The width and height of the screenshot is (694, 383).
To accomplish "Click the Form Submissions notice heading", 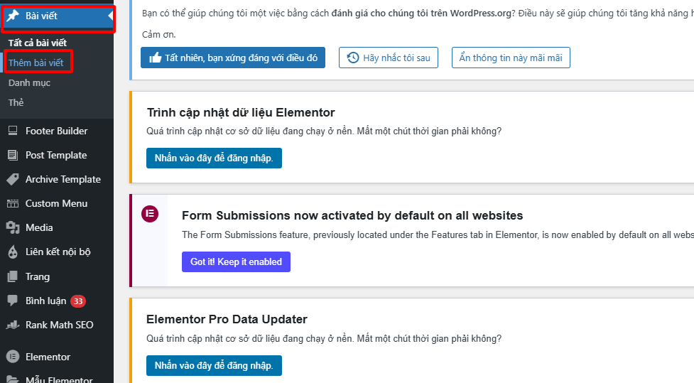I will (x=352, y=215).
